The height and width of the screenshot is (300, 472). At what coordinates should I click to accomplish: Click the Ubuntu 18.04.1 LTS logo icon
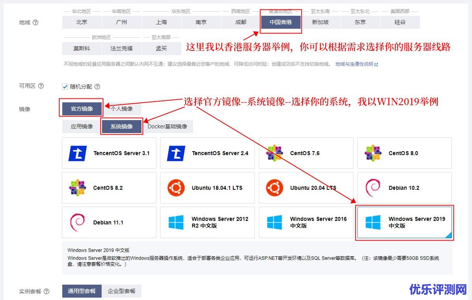click(x=176, y=188)
